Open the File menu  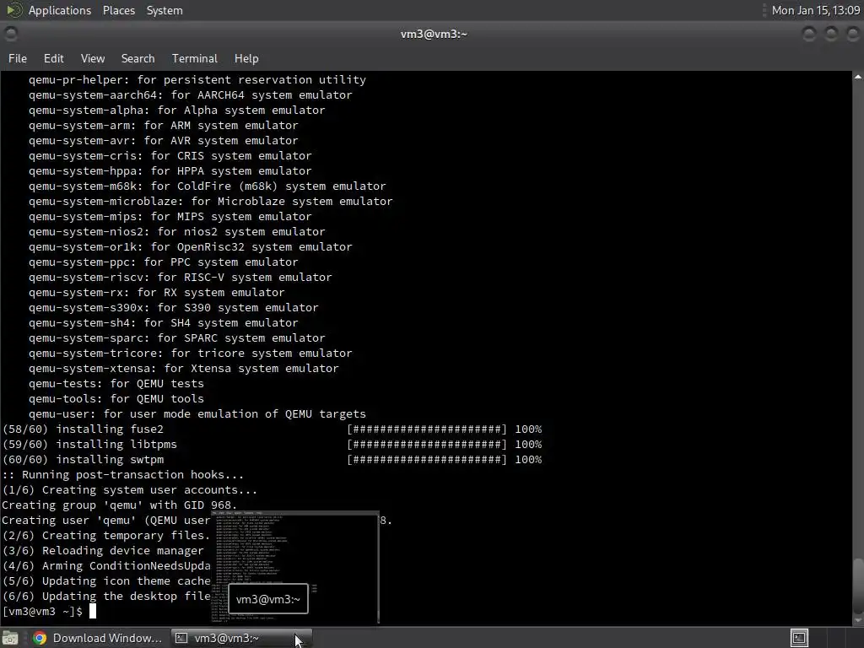click(18, 58)
